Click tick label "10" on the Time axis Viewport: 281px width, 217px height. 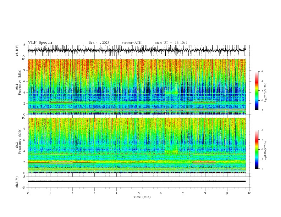pyautogui.click(x=249, y=193)
